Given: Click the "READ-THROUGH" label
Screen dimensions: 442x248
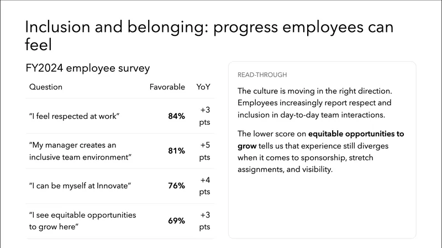Looking at the screenshot, I should click(262, 75).
